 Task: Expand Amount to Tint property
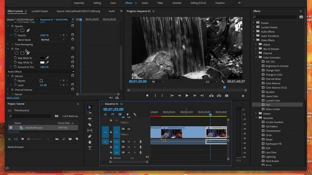11,67
